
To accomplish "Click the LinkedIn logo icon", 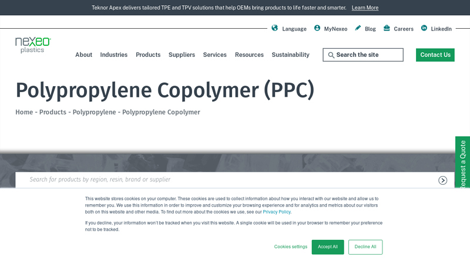I will (x=424, y=28).
